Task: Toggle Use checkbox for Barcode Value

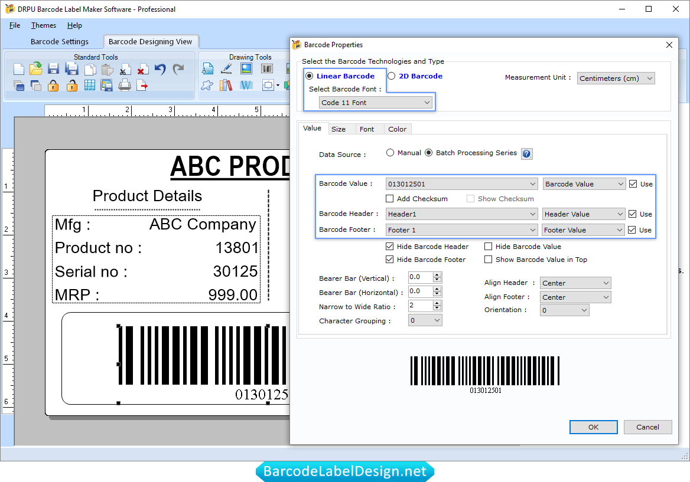Action: (x=633, y=183)
